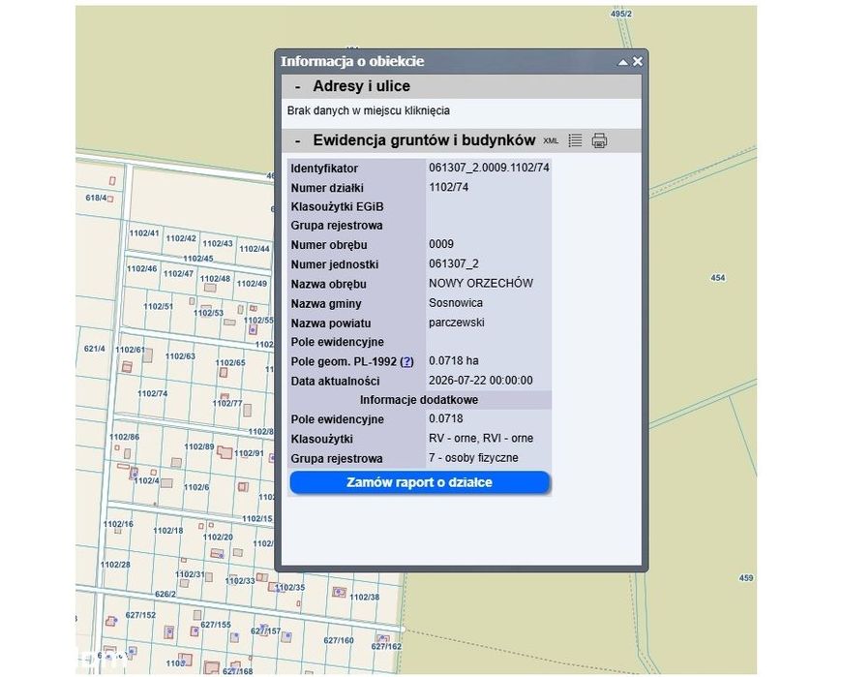The width and height of the screenshot is (841, 677).
Task: Select parcel 1102/51 on the map
Action: click(158, 306)
